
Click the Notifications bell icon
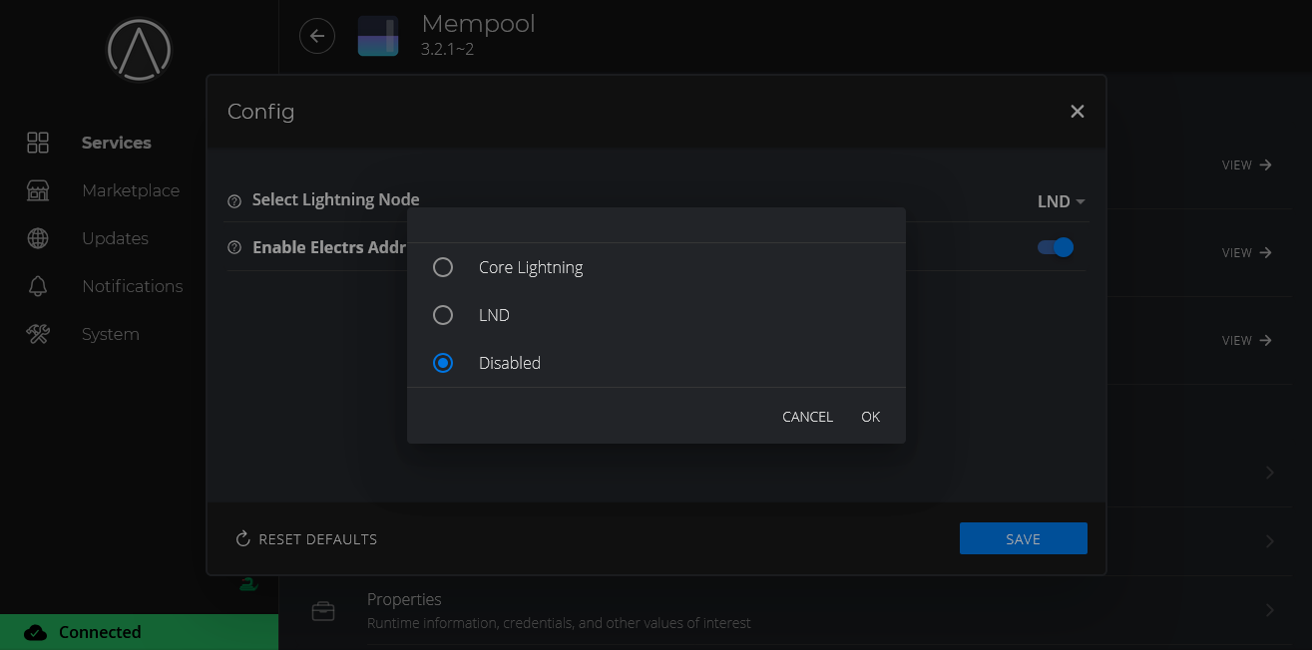click(38, 286)
